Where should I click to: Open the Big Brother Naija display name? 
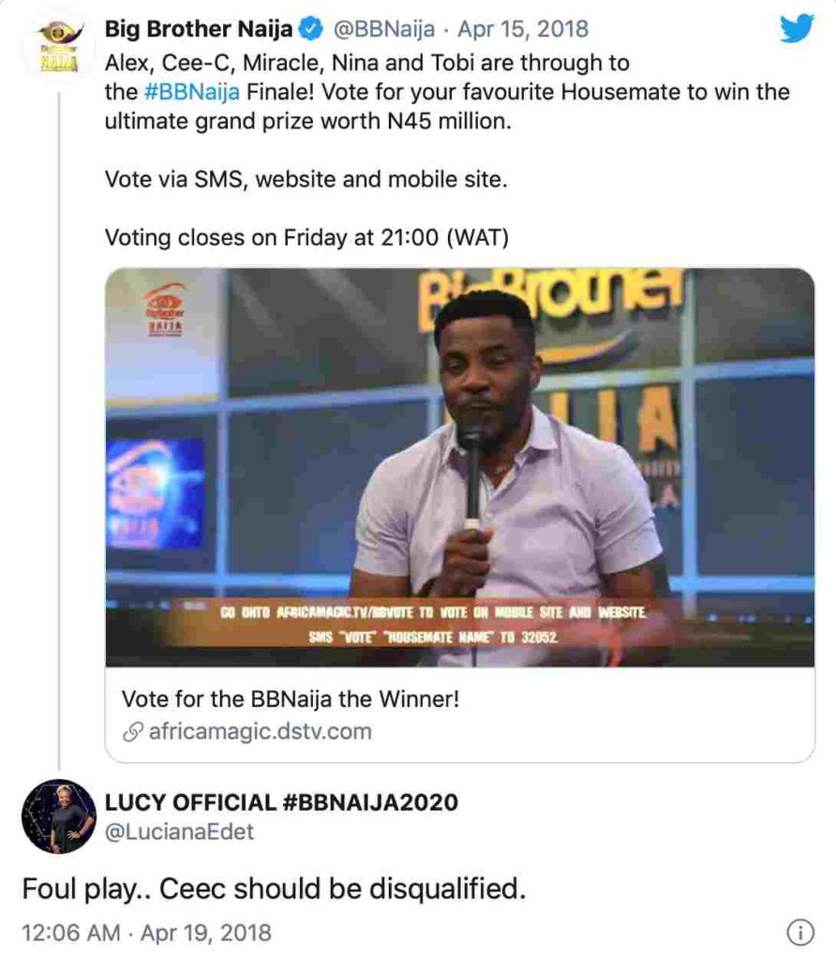pos(199,29)
